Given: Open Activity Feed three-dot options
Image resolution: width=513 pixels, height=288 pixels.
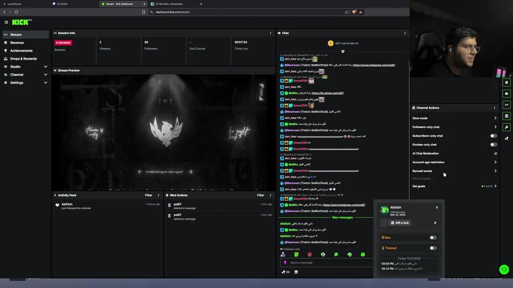Looking at the screenshot, I should [x=158, y=195].
